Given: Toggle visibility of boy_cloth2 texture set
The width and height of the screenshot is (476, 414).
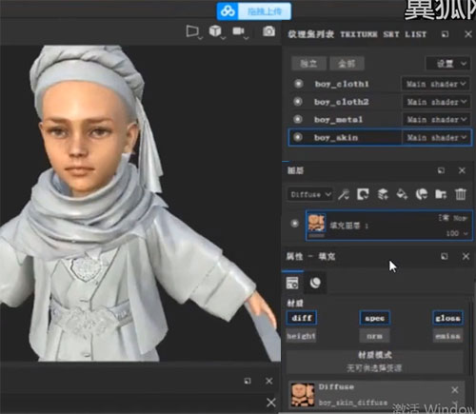Looking at the screenshot, I should (298, 102).
